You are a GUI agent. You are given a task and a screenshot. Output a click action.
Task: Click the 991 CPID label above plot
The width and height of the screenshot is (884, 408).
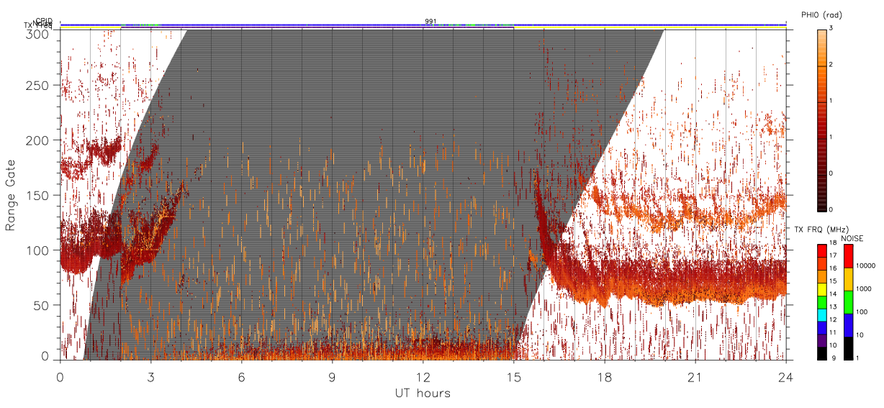coord(430,22)
